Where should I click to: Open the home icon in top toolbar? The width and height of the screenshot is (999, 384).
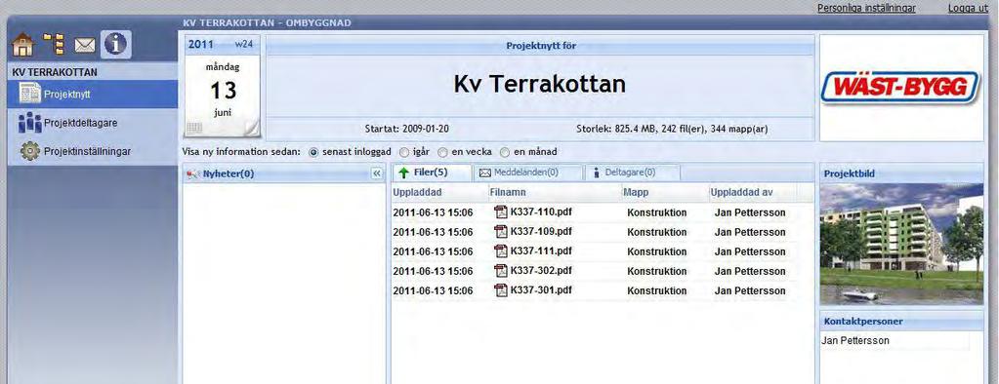click(x=22, y=45)
